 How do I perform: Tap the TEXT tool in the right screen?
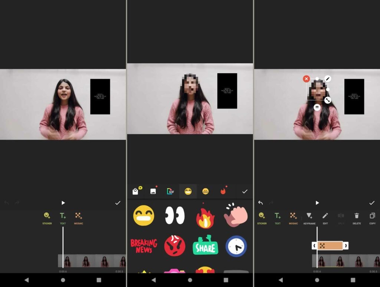(278, 218)
